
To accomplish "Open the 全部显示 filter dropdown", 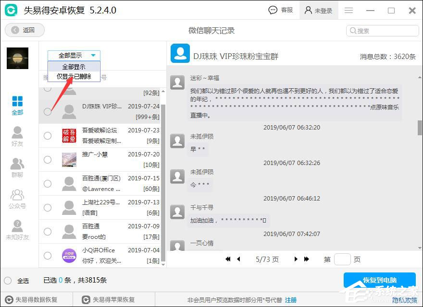I will click(74, 55).
